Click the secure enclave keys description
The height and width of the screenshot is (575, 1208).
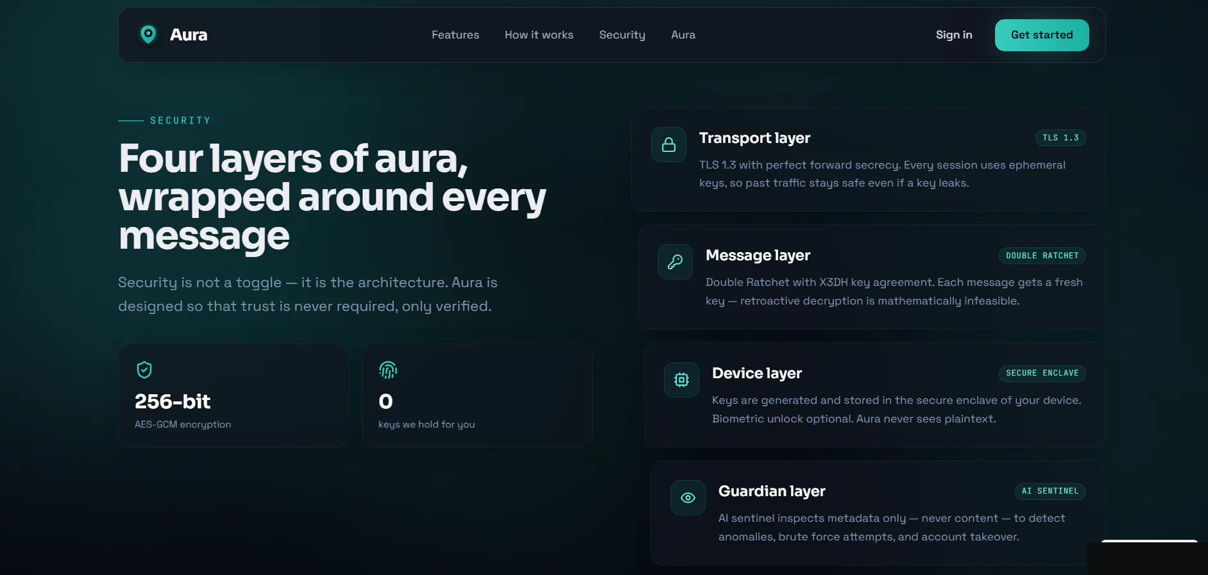click(897, 410)
